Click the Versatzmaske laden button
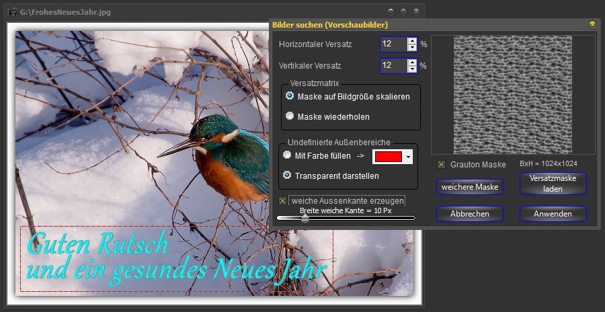The image size is (605, 312). (x=553, y=184)
